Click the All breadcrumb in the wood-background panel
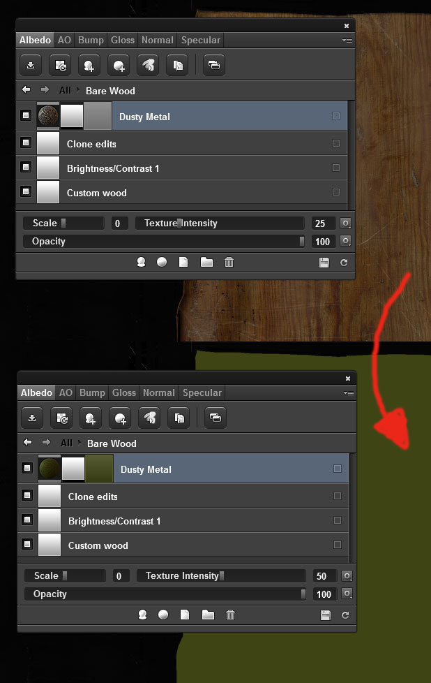This screenshot has width=431, height=683. [65, 90]
